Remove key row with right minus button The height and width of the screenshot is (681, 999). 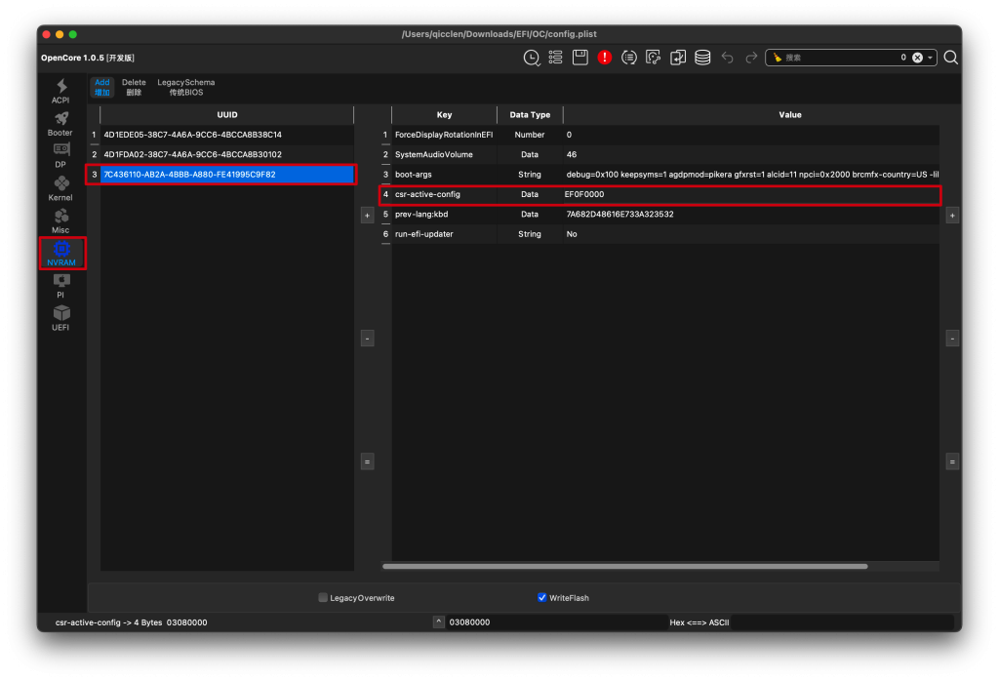coord(952,339)
